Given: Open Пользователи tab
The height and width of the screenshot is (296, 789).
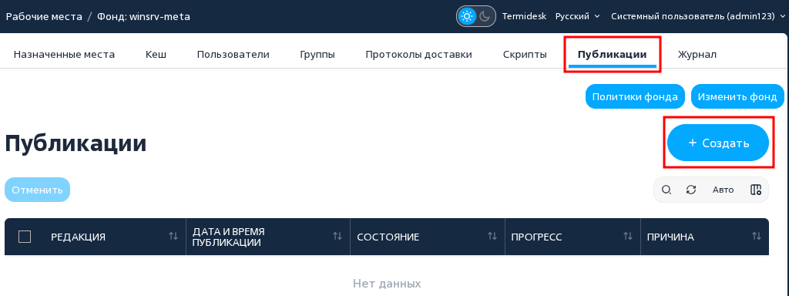Looking at the screenshot, I should [x=233, y=55].
